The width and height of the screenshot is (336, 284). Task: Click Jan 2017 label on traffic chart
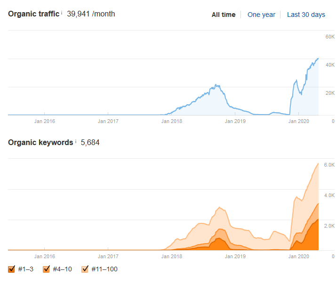108,121
